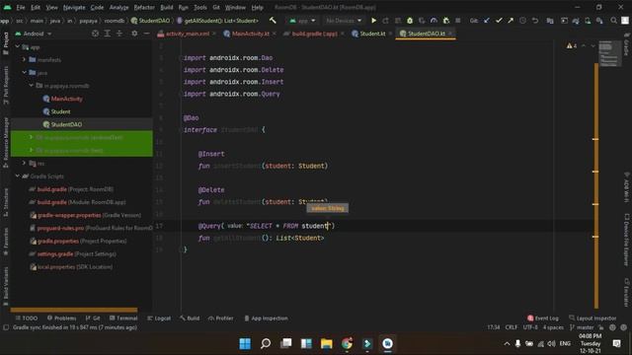The image size is (632, 355).
Task: Collapse the app module node
Action: 18,46
